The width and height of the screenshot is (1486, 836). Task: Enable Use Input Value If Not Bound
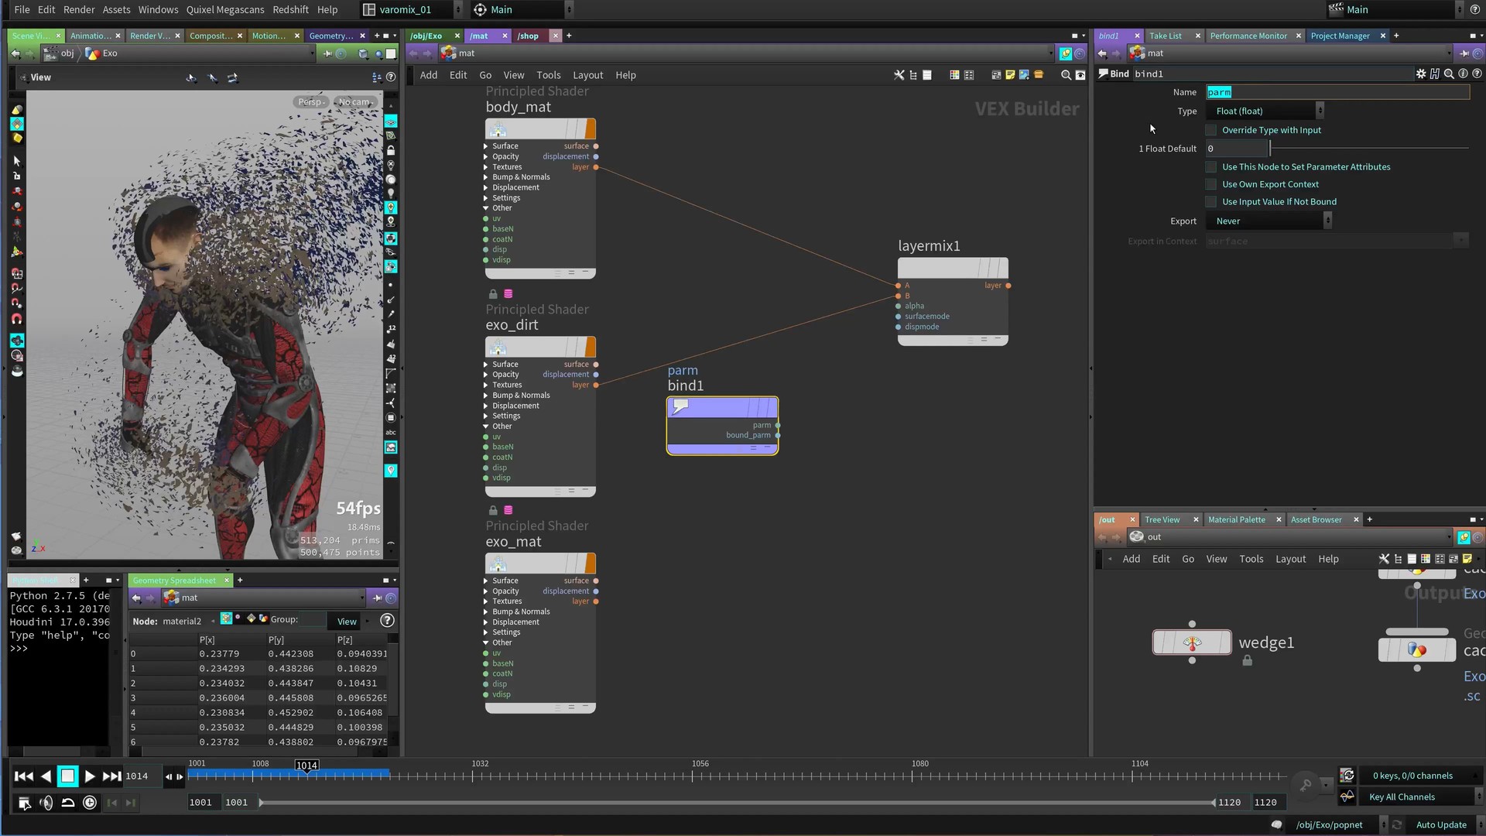[x=1211, y=202]
